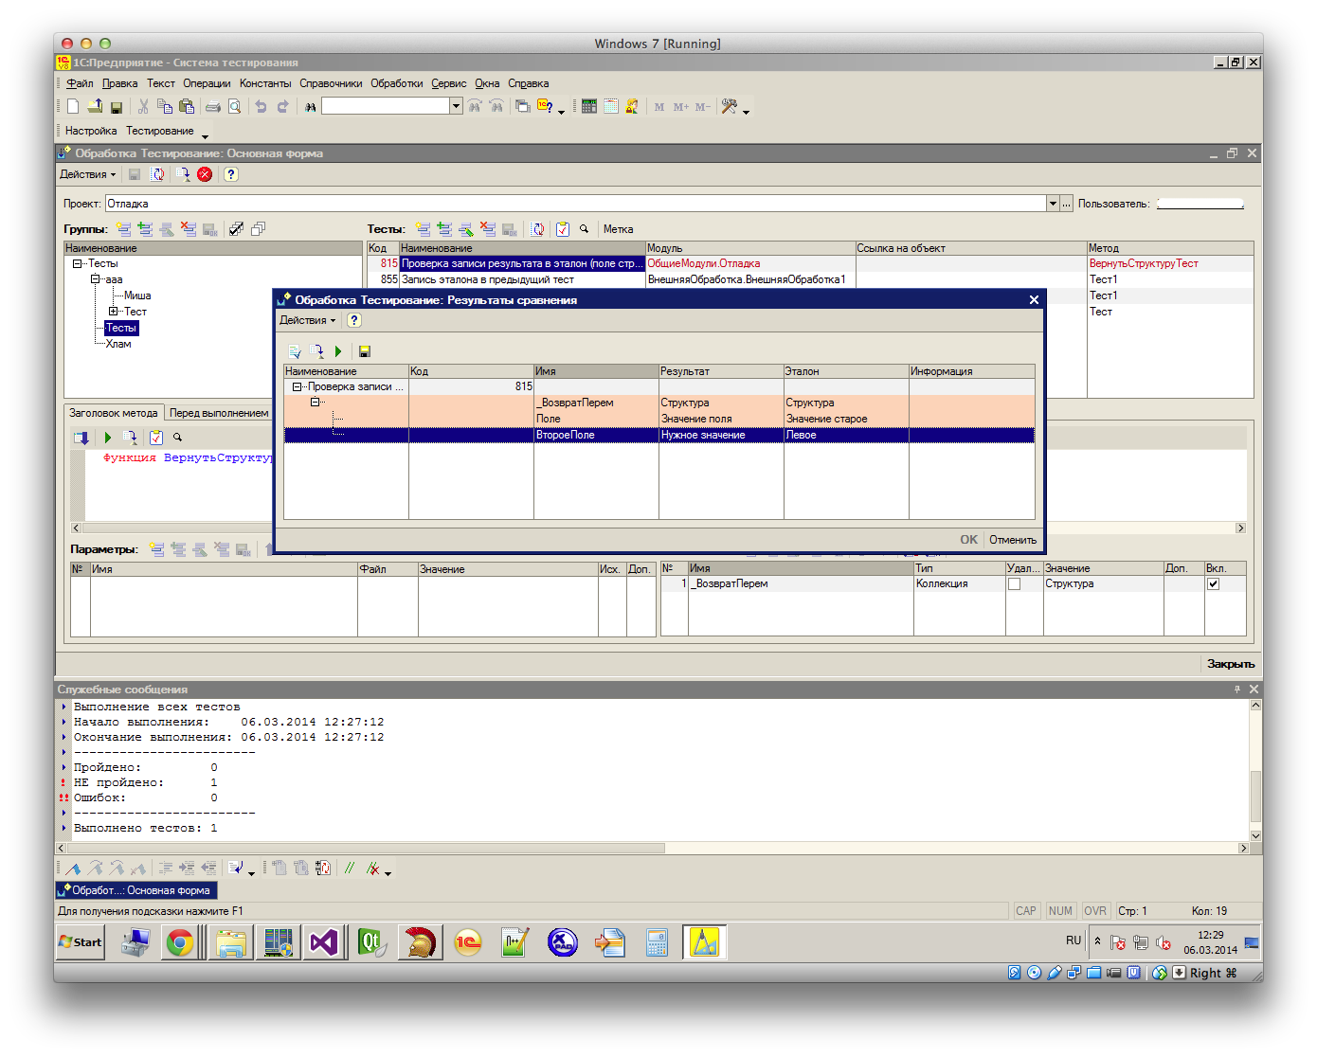The image size is (1317, 1057).
Task: Click Отменить in results dialog
Action: pyautogui.click(x=1013, y=540)
